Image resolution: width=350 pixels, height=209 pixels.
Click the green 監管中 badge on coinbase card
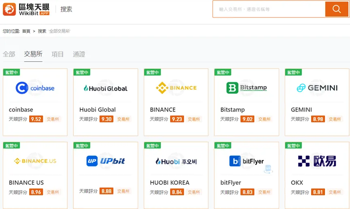tap(12, 72)
